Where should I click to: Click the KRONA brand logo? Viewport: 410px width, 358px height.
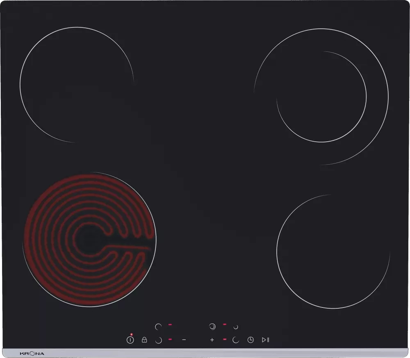pyautogui.click(x=32, y=353)
